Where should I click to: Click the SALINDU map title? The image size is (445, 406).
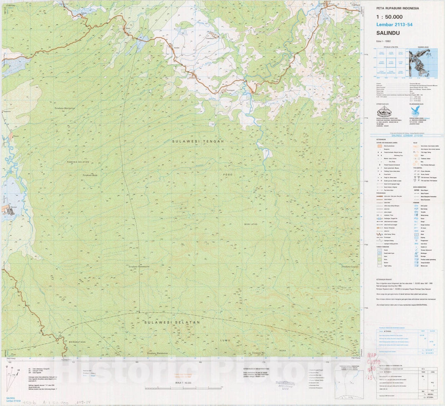pyautogui.click(x=388, y=33)
